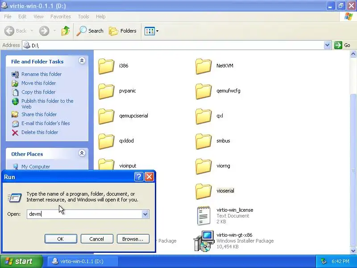This screenshot has height=268, width=357.
Task: Click the vertical scrollbar thumb
Action: click(x=353, y=170)
